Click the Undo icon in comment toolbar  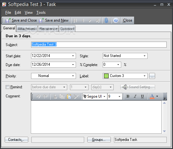(x=38, y=96)
